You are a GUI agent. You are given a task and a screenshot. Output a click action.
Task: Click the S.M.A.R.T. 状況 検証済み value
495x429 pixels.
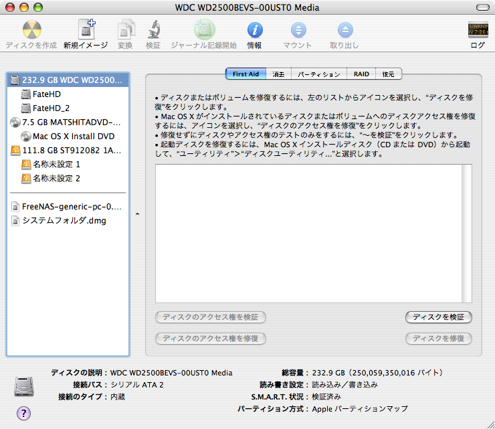coord(326,397)
